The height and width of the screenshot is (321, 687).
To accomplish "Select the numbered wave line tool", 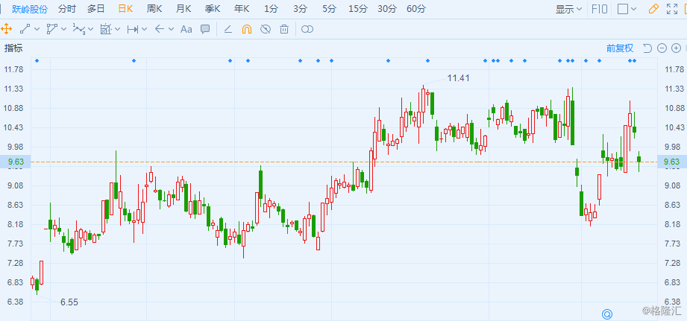I will (79, 29).
